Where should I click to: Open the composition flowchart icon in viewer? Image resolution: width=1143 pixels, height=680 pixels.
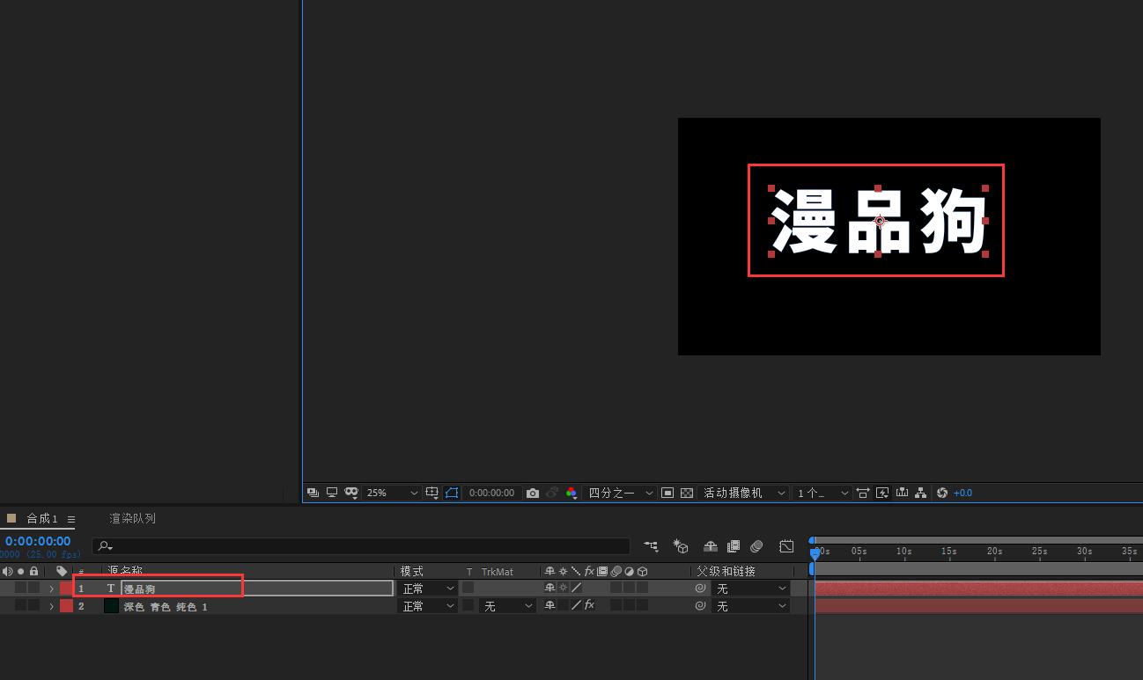[920, 493]
